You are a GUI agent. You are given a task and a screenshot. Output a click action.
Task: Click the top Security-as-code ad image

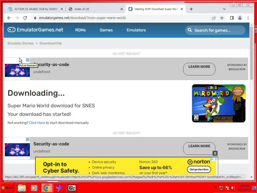[x=17, y=70]
